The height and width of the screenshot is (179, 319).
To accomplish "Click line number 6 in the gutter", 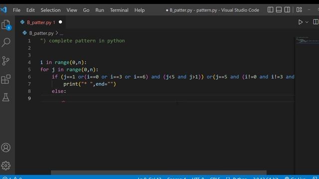I will 29,77.
